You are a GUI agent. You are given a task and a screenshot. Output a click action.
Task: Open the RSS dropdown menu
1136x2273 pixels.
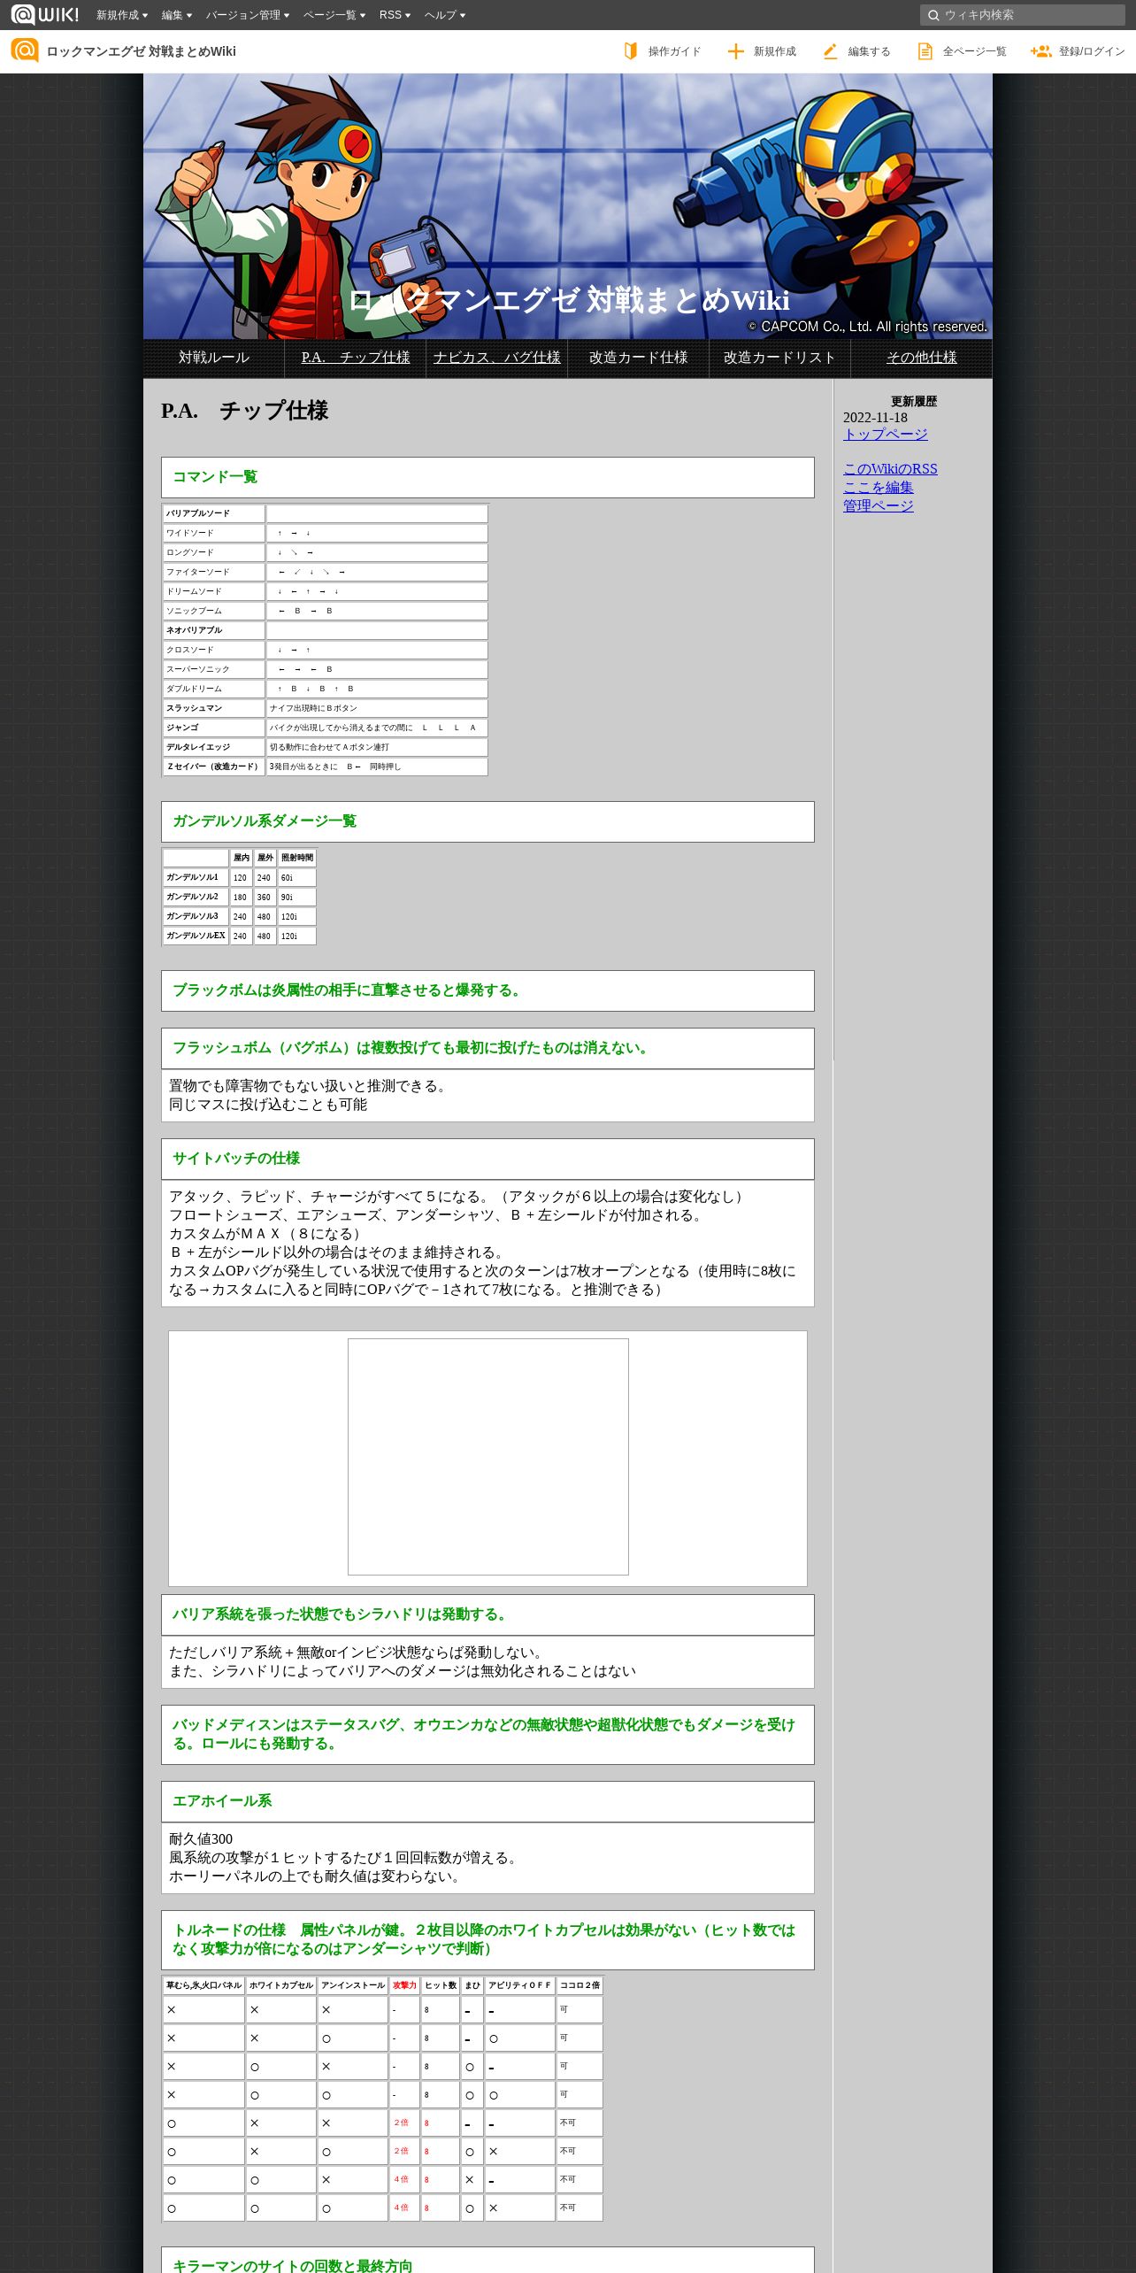(x=395, y=15)
